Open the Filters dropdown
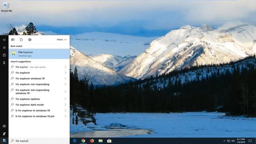The width and height of the screenshot is (256, 144). click(x=62, y=40)
